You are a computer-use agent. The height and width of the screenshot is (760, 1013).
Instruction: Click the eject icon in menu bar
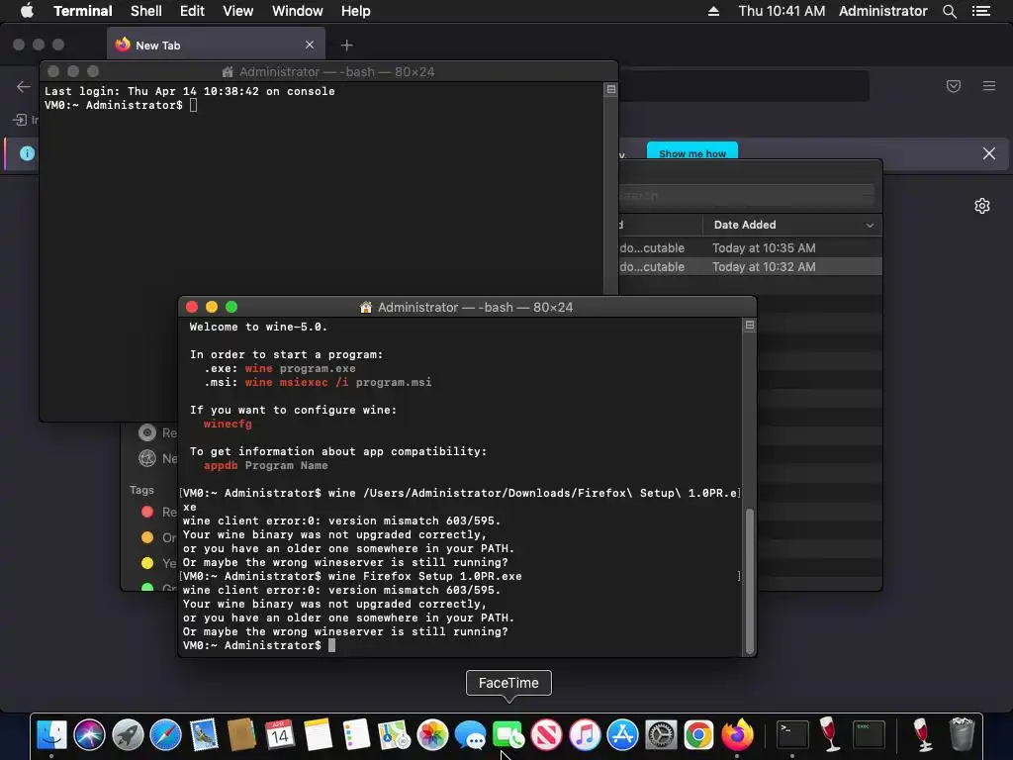coord(713,11)
